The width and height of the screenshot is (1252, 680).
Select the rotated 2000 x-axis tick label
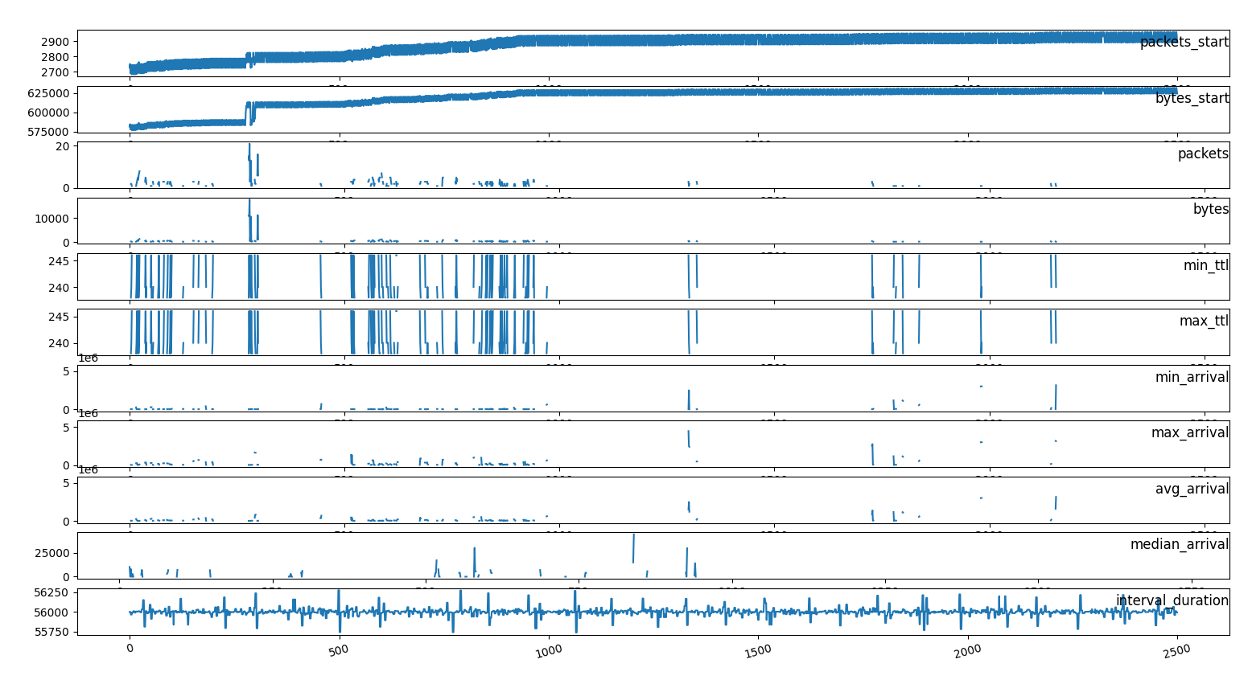click(967, 650)
